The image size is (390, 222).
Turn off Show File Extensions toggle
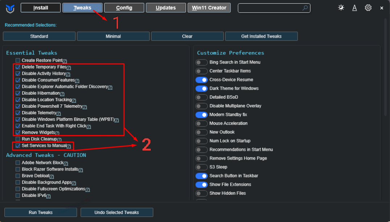pyautogui.click(x=202, y=184)
